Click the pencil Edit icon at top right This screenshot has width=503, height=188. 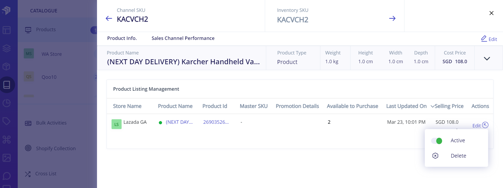pyautogui.click(x=484, y=39)
